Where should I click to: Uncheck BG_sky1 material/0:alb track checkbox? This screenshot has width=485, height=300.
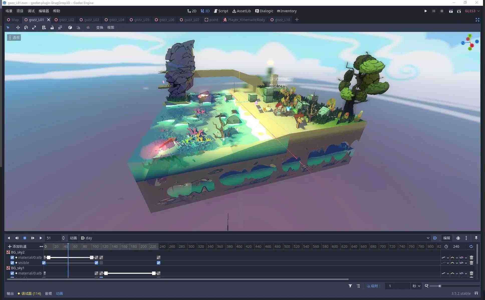[x=12, y=273]
